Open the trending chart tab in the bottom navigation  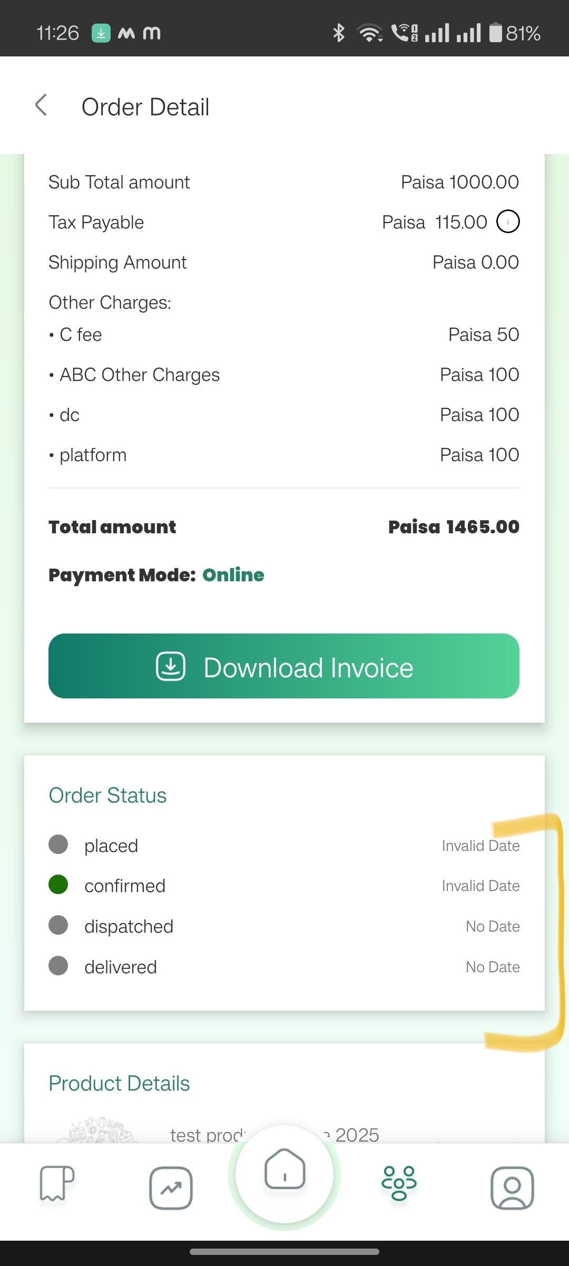[x=171, y=1188]
